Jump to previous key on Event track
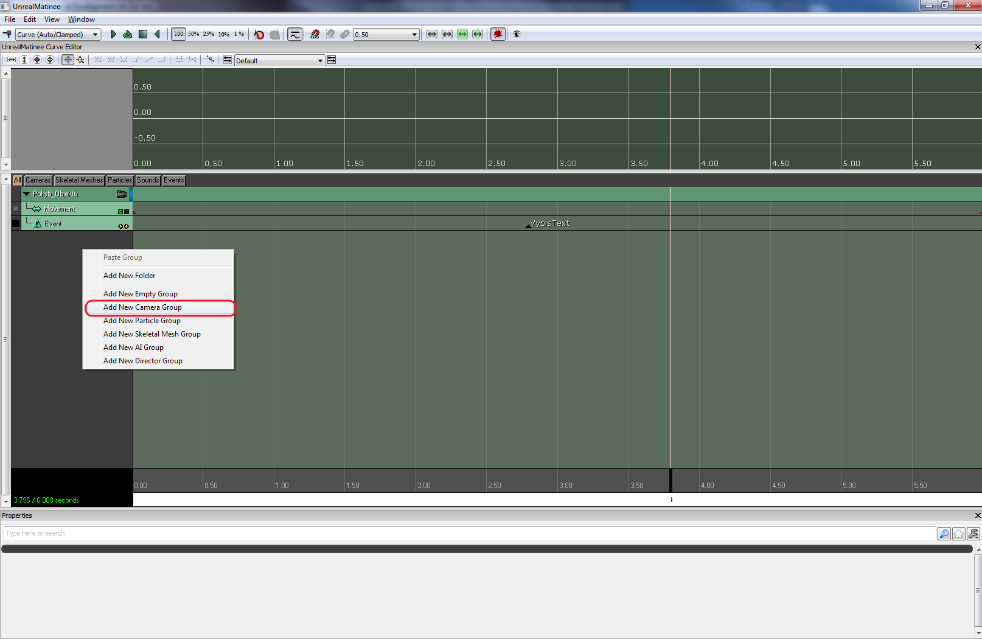Image resolution: width=982 pixels, height=639 pixels. (120, 226)
